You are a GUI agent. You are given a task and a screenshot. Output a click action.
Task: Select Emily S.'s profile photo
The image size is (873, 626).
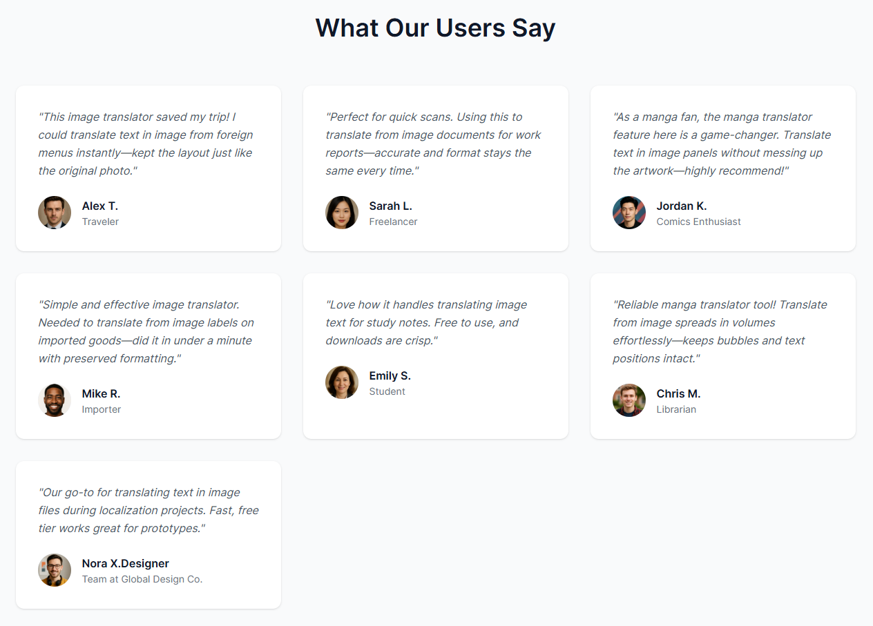pyautogui.click(x=342, y=382)
